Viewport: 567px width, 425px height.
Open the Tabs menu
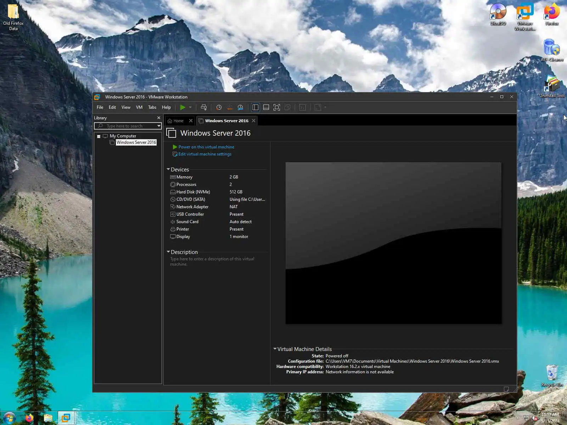coord(152,107)
